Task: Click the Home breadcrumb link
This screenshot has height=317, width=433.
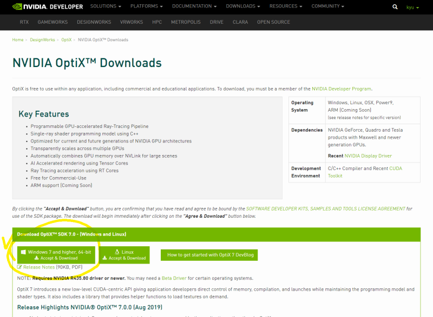Action: (18, 40)
